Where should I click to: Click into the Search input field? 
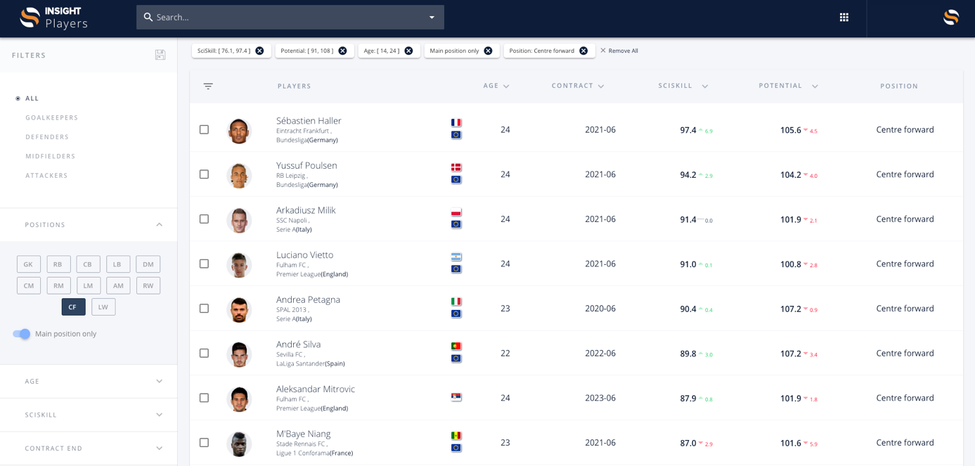click(289, 17)
